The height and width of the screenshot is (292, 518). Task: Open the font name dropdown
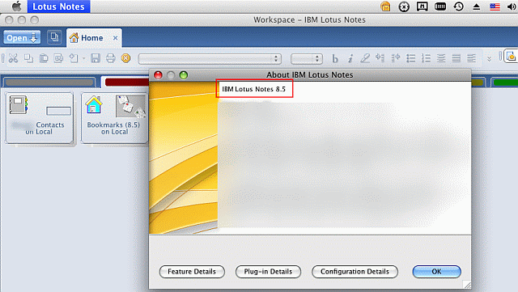(x=210, y=59)
